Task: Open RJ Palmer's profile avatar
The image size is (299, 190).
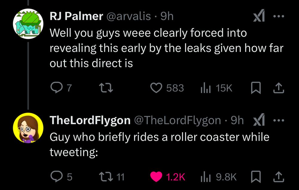Action: 28,23
